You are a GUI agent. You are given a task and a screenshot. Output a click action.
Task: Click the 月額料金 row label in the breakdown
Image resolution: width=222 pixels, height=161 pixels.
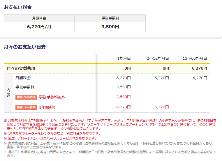click(x=23, y=78)
